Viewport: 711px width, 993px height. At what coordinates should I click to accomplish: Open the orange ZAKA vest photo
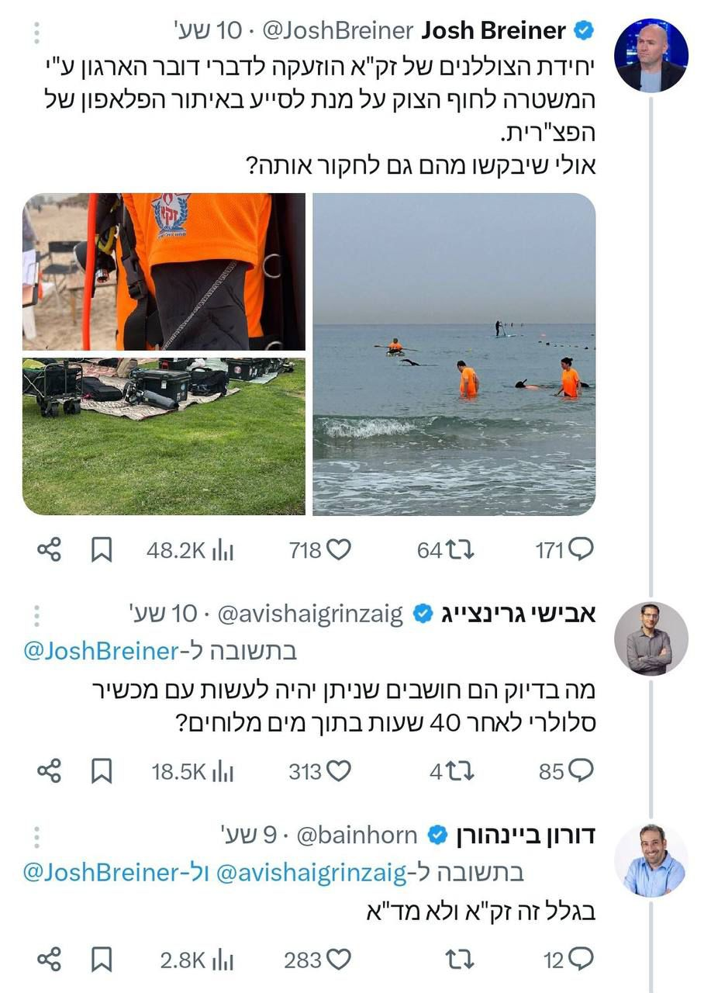click(164, 272)
